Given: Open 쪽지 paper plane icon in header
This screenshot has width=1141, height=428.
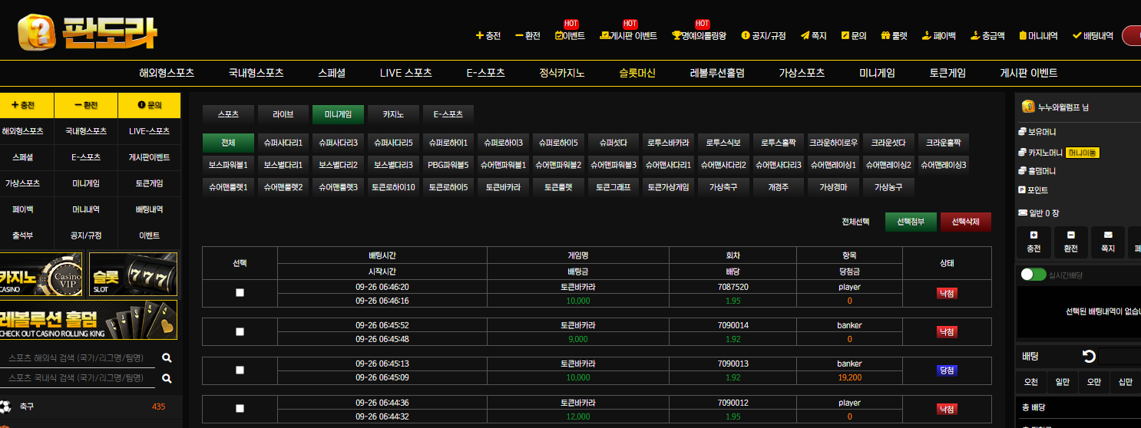Looking at the screenshot, I should [x=805, y=35].
